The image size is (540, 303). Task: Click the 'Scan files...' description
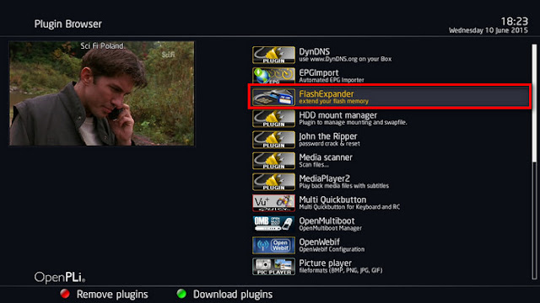click(x=314, y=165)
